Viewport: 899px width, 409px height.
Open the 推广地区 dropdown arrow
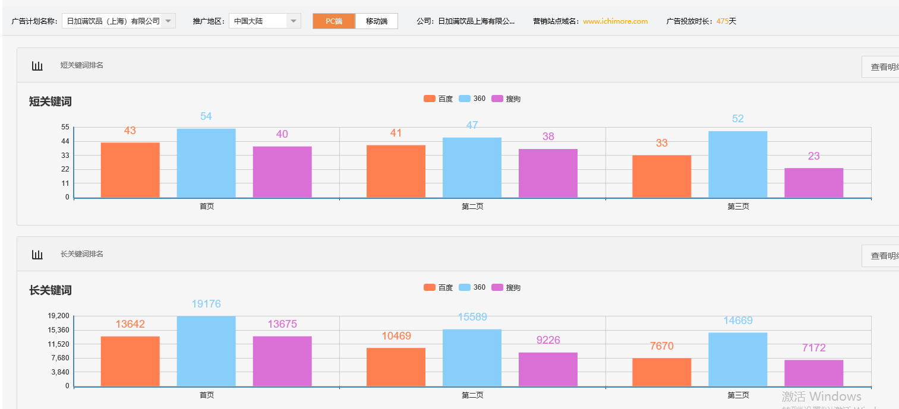tap(294, 21)
